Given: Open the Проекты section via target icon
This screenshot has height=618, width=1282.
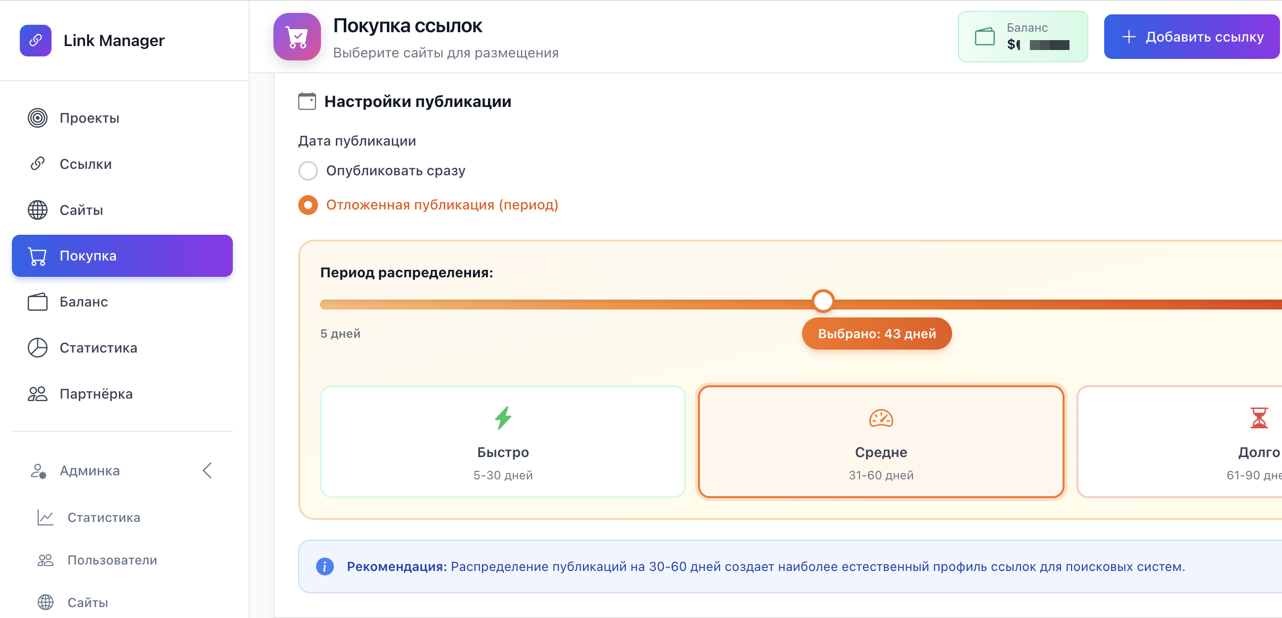Looking at the screenshot, I should (37, 118).
